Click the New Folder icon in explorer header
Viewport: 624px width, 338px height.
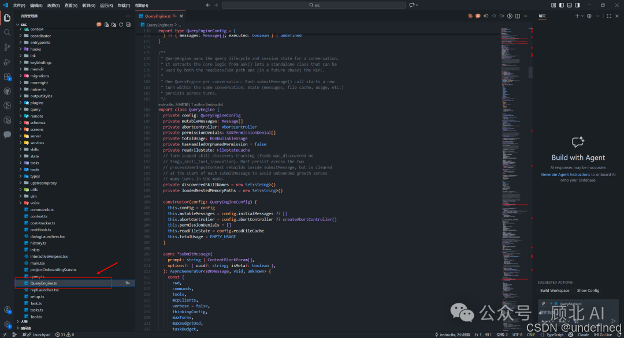114,25
